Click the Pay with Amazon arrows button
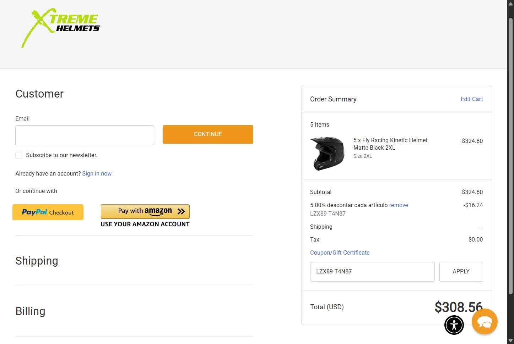 coord(145,211)
